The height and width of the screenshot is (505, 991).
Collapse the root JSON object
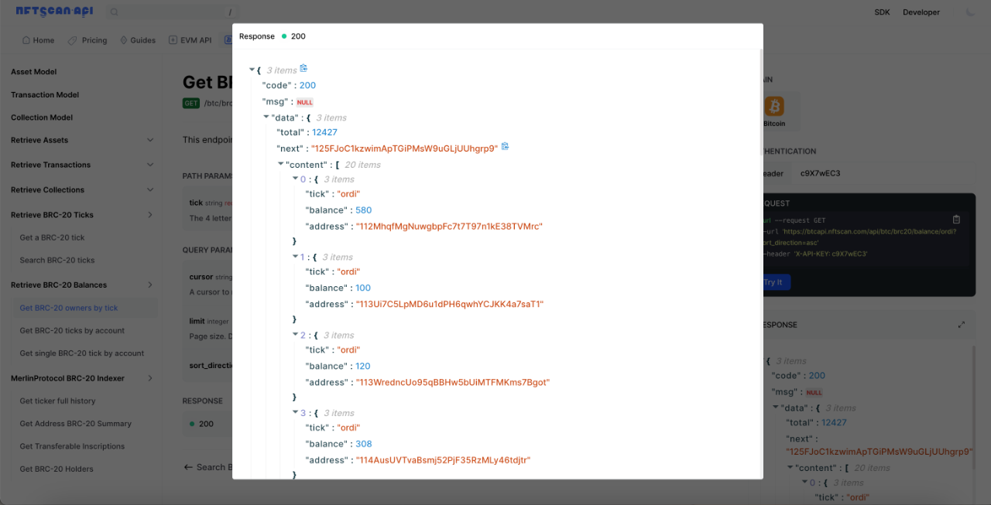pyautogui.click(x=252, y=70)
